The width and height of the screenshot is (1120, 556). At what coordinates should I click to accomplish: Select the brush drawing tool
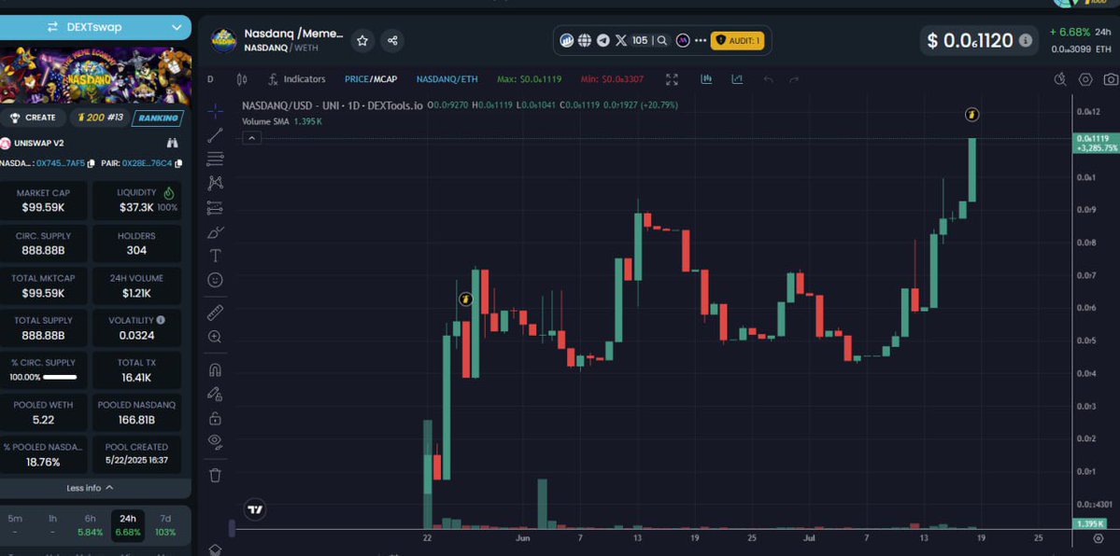215,232
